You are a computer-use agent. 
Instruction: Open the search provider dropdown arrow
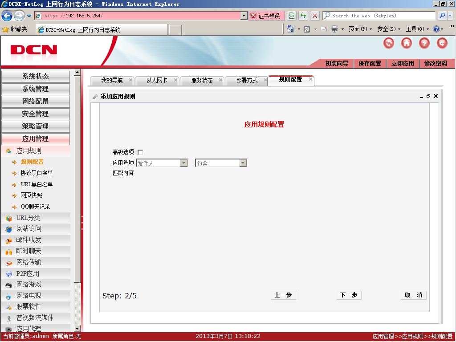(451, 16)
